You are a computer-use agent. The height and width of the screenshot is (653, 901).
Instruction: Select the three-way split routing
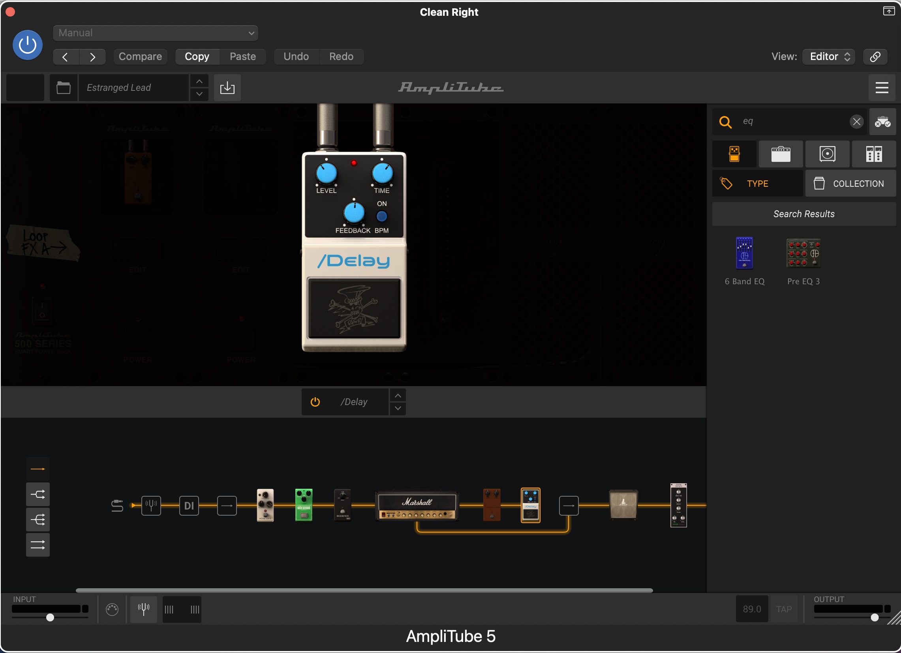[x=38, y=520]
